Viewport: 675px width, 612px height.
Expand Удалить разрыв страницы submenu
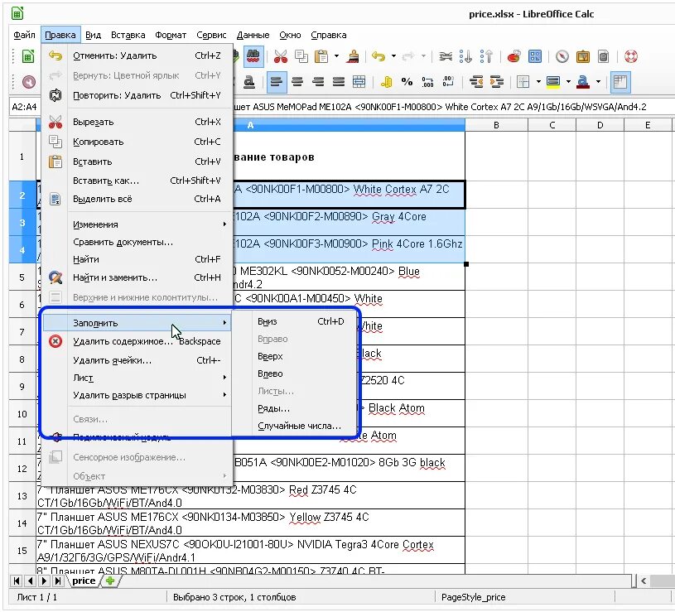pos(137,395)
